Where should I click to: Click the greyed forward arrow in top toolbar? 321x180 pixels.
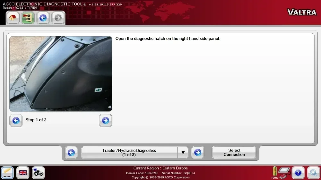coord(58,18)
